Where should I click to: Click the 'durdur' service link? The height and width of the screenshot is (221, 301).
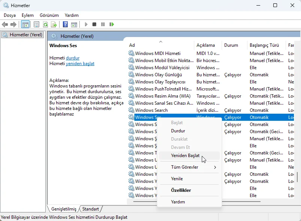tap(73, 58)
